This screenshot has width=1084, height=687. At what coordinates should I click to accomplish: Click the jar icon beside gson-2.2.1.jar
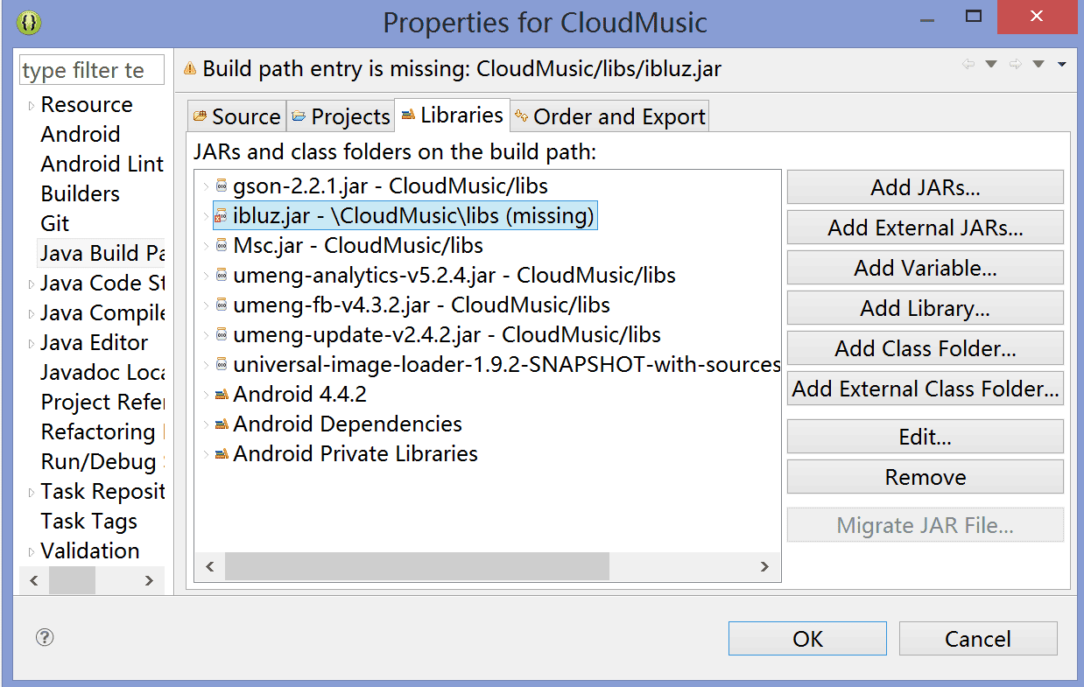[x=222, y=186]
